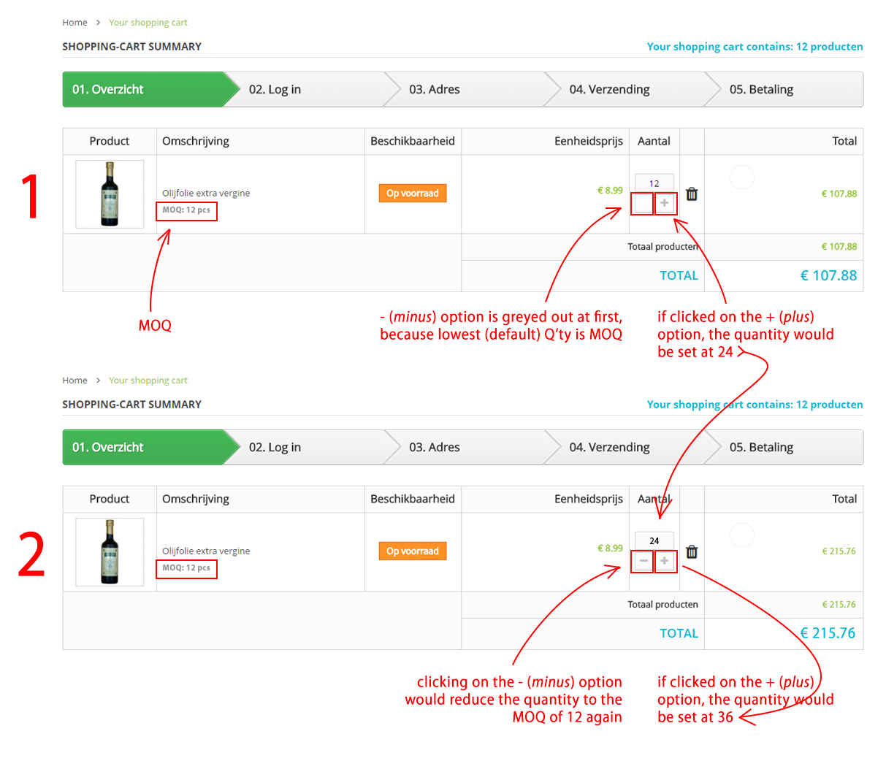Image resolution: width=886 pixels, height=761 pixels.
Task: Open Olijfolie extra vergine product link in cart 1
Action: (x=206, y=194)
